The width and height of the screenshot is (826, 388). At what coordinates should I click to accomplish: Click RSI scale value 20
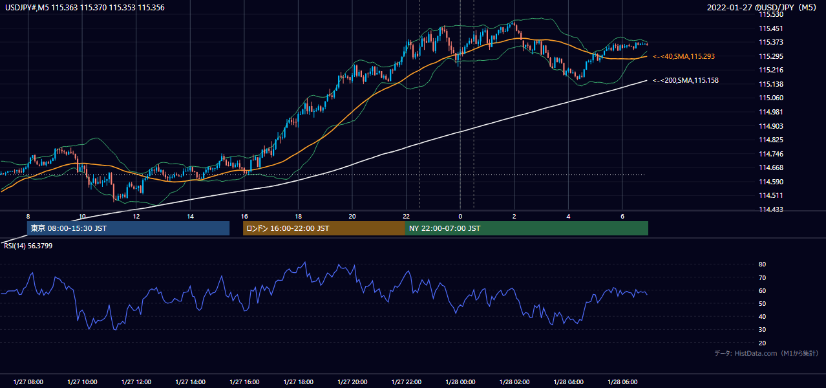tap(763, 343)
